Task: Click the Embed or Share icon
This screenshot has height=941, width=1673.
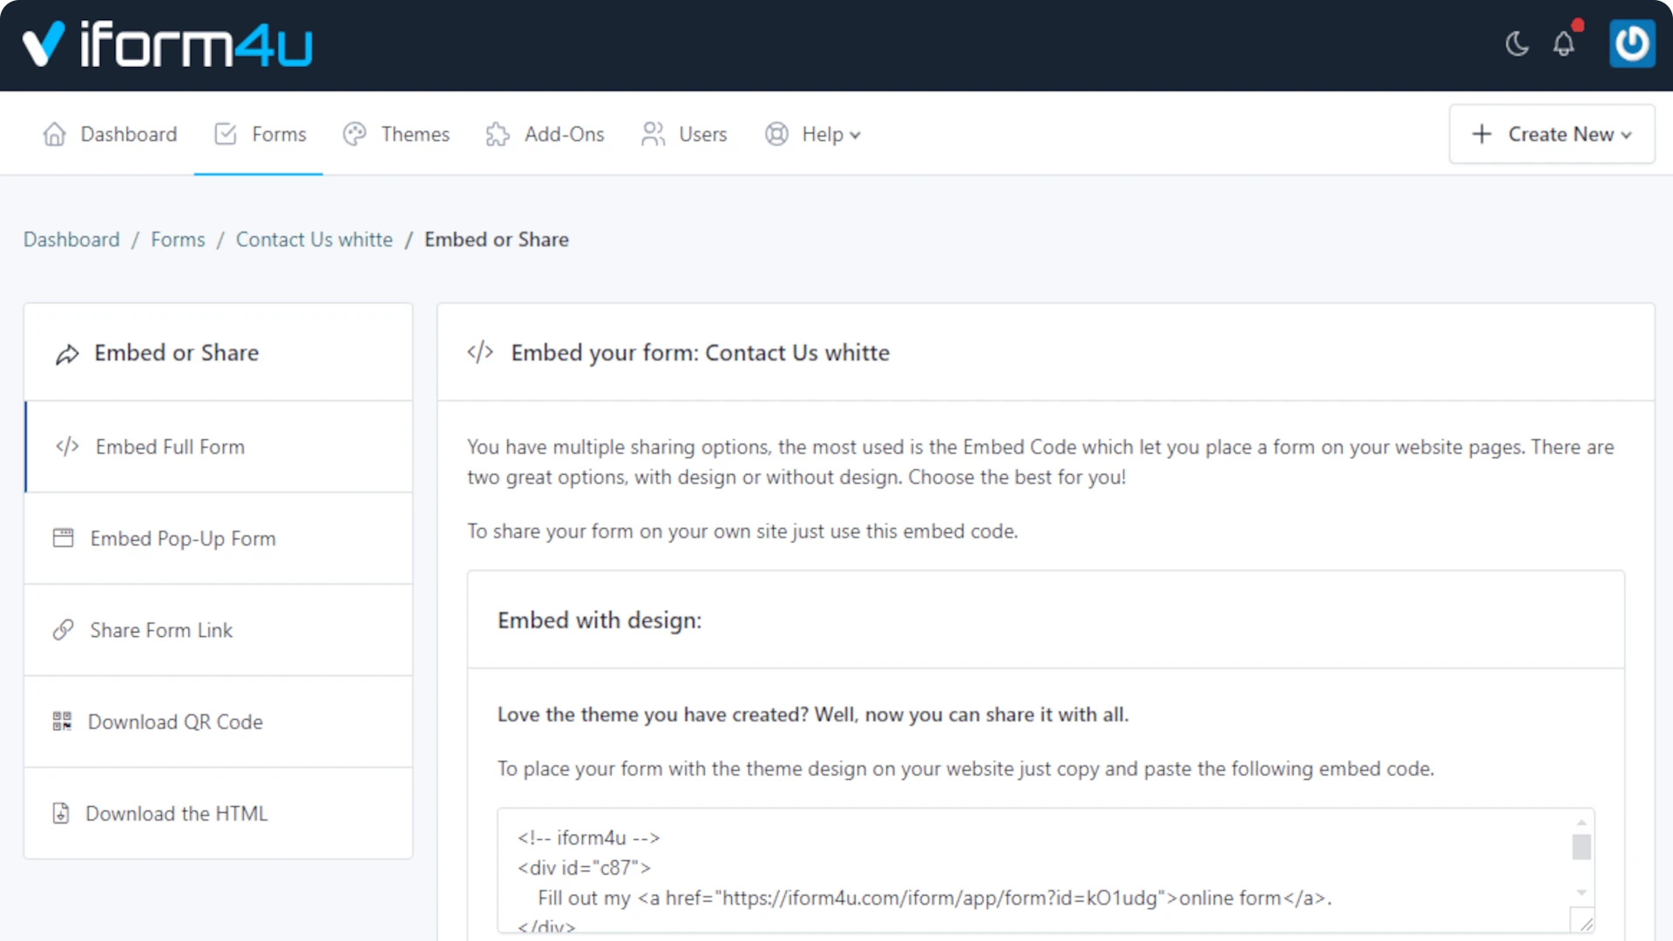Action: pyautogui.click(x=65, y=354)
